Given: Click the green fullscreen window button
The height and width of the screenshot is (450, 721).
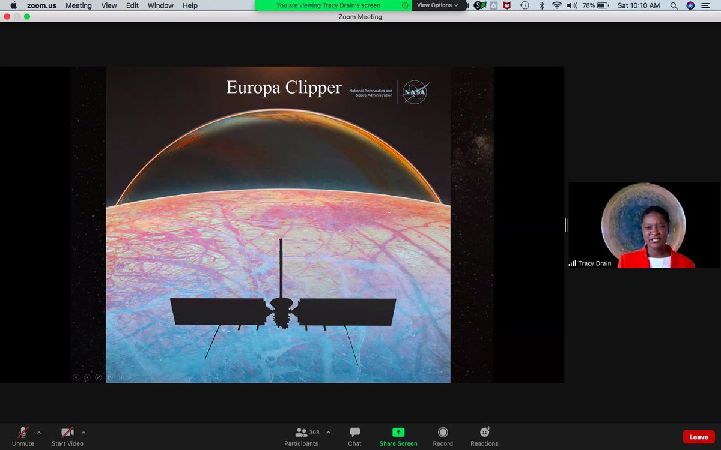Looking at the screenshot, I should click(x=27, y=17).
